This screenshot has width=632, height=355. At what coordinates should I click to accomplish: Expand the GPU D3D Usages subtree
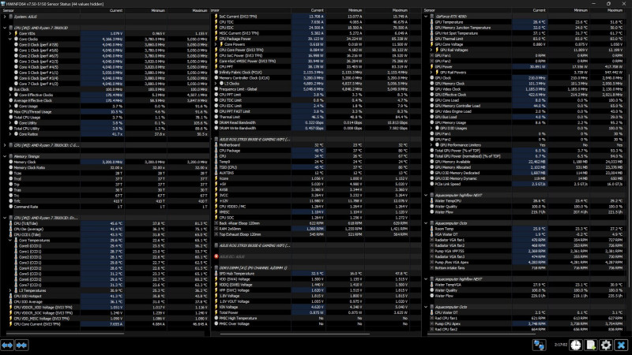[431, 128]
